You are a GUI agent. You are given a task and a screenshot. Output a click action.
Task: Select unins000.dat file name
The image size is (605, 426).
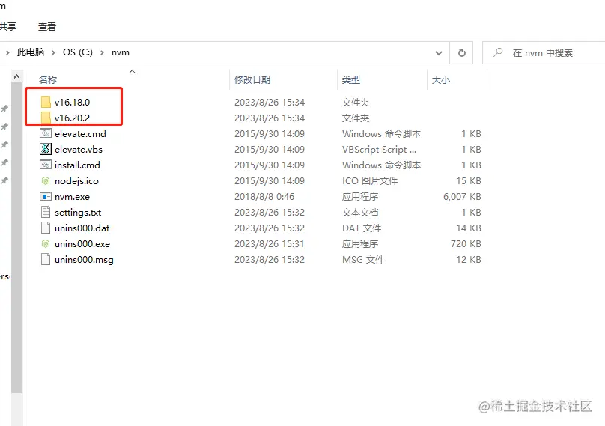point(82,228)
